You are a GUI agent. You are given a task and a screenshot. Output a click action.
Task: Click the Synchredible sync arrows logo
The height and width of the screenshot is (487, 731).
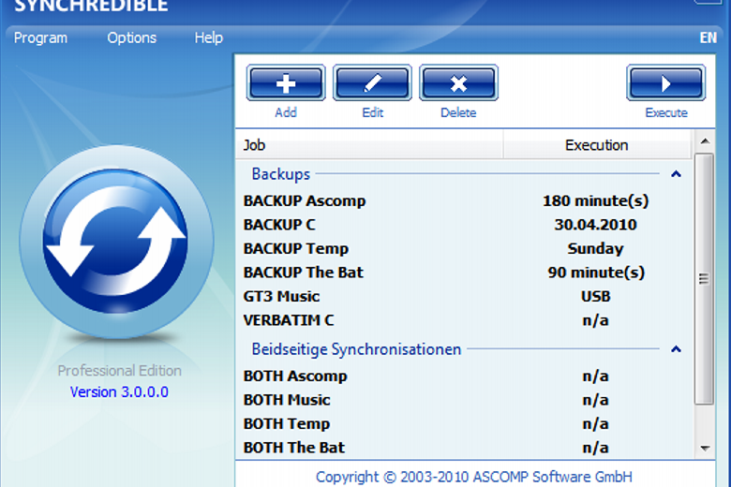116,242
